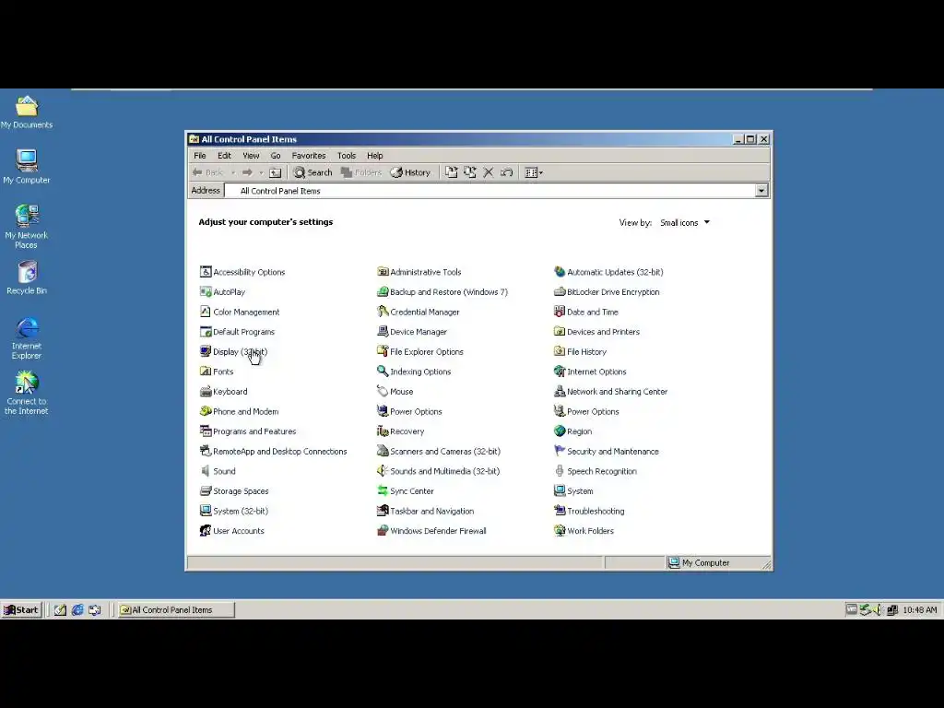Select the Recycle Bin desktop icon
This screenshot has height=708, width=944.
coord(27,277)
